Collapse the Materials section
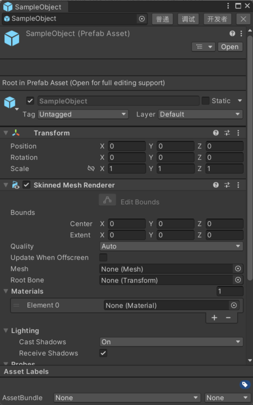253x405 pixels. [x=6, y=291]
